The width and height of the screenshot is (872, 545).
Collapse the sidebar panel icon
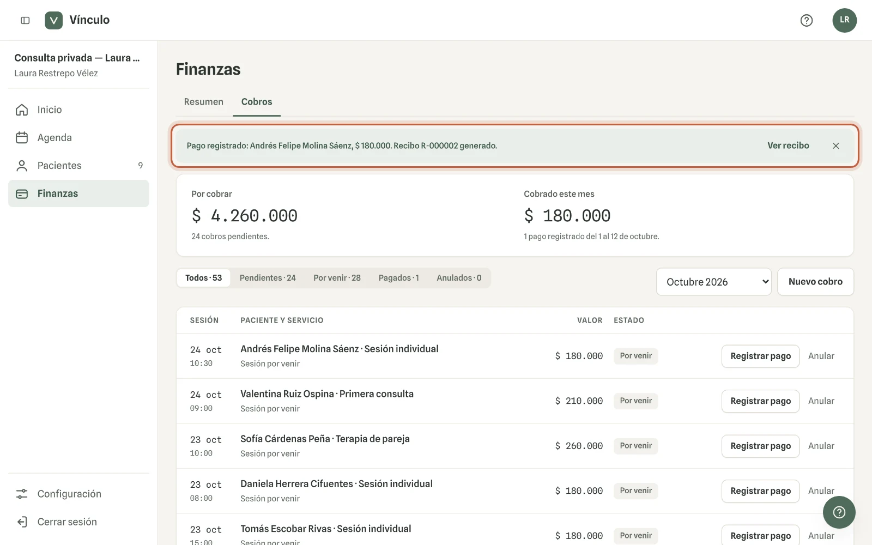[x=25, y=20]
